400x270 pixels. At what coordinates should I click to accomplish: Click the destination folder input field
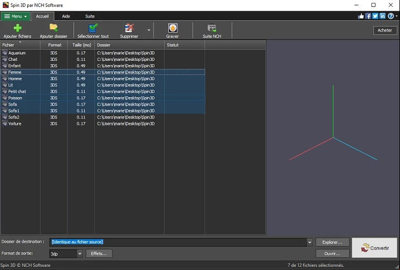pyautogui.click(x=178, y=242)
